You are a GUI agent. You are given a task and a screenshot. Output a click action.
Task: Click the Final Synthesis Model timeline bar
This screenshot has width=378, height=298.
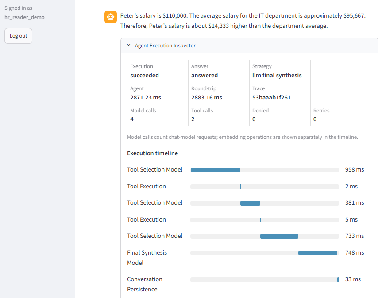pos(318,253)
